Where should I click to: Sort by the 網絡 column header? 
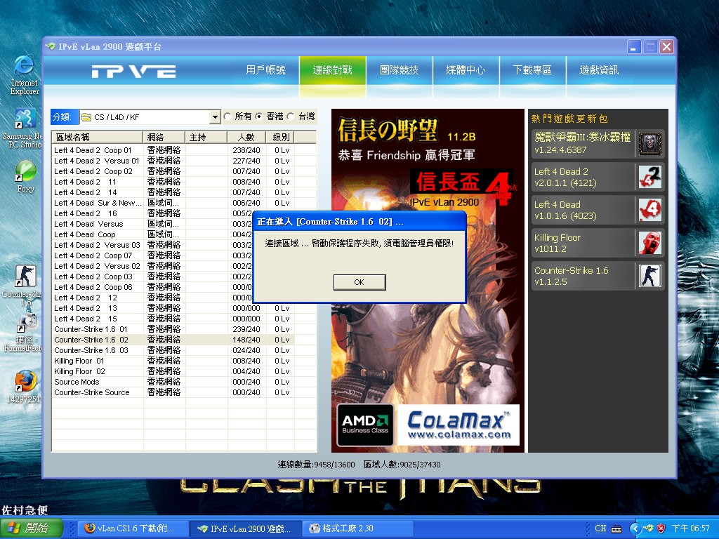(164, 137)
